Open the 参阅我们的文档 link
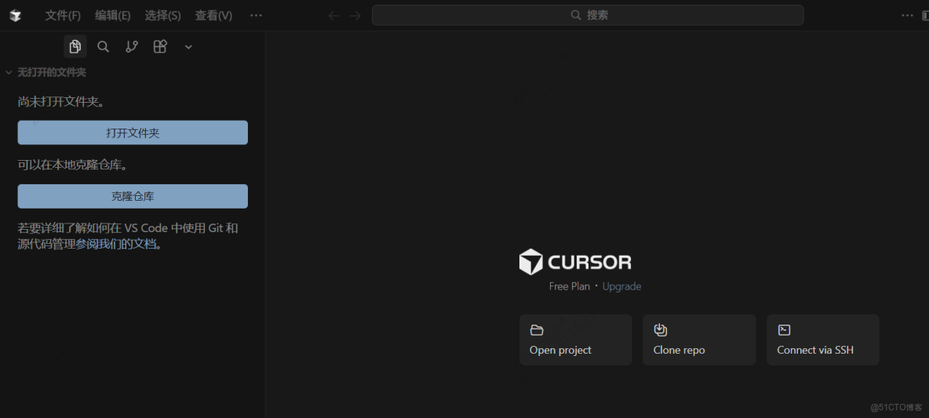The image size is (929, 418). coord(116,244)
